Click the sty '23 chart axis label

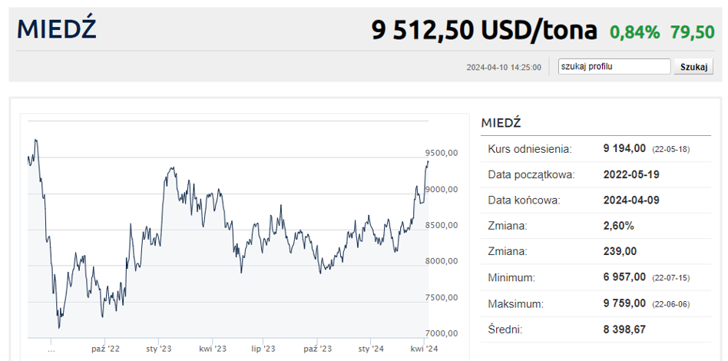point(158,349)
